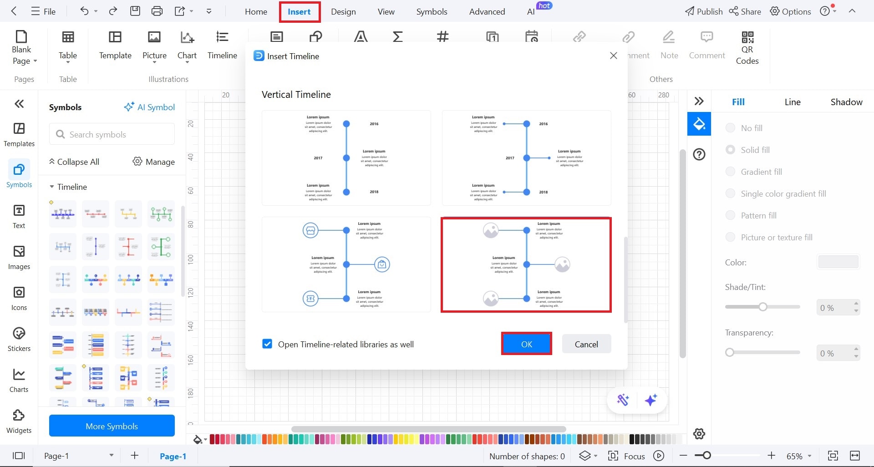
Task: Open the Templates sidebar panel
Action: pos(19,135)
